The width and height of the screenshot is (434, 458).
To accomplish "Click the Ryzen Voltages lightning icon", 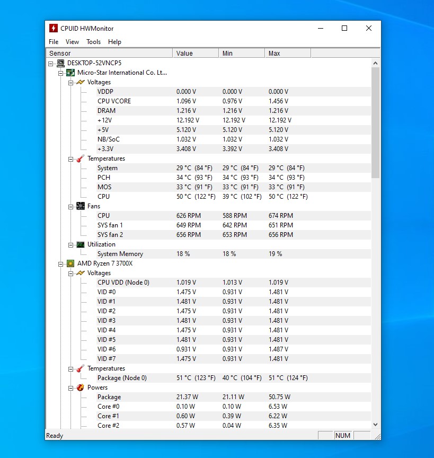I will [x=81, y=273].
